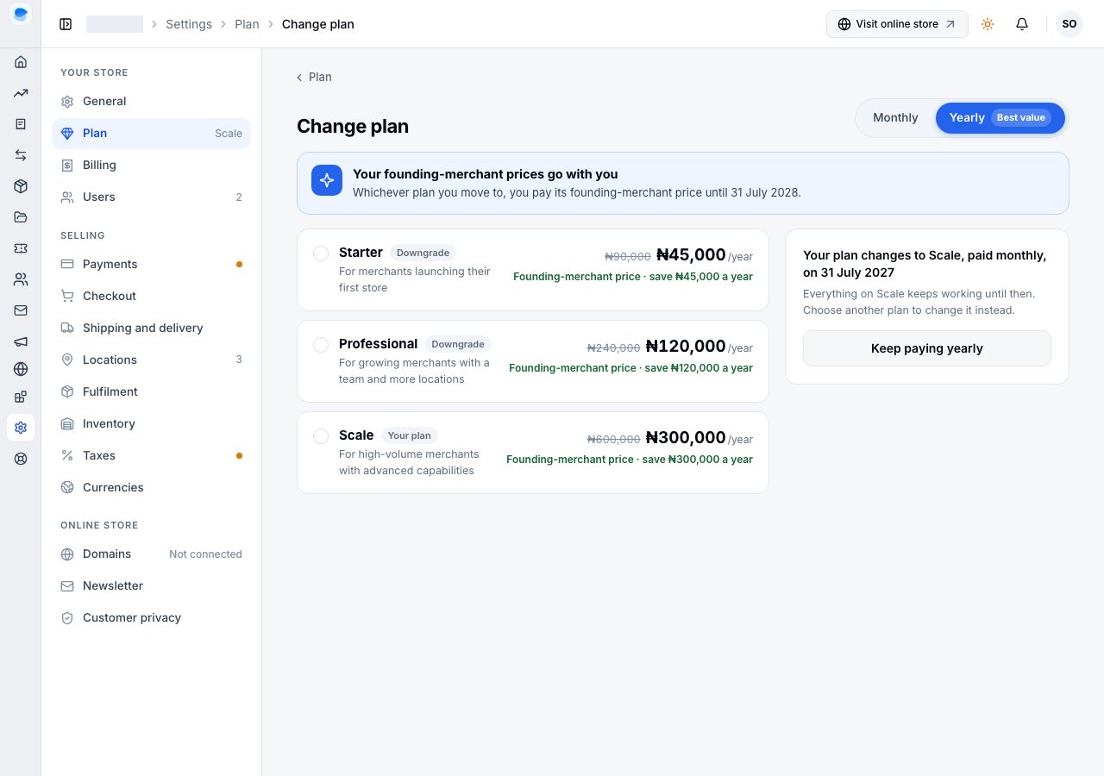The image size is (1104, 776).
Task: Toggle the sidebar panel icon
Action: click(66, 24)
